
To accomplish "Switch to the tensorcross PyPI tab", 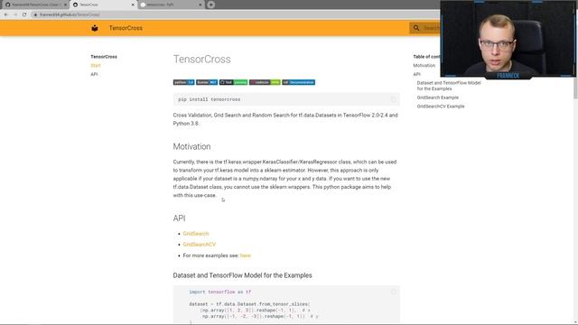I will (171, 5).
